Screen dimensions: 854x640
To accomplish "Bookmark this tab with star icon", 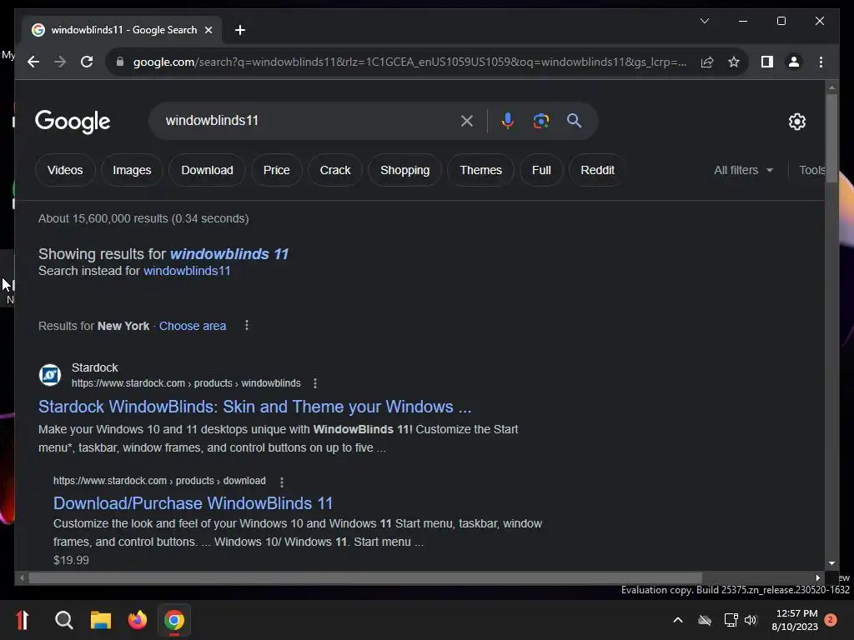I will 734,62.
